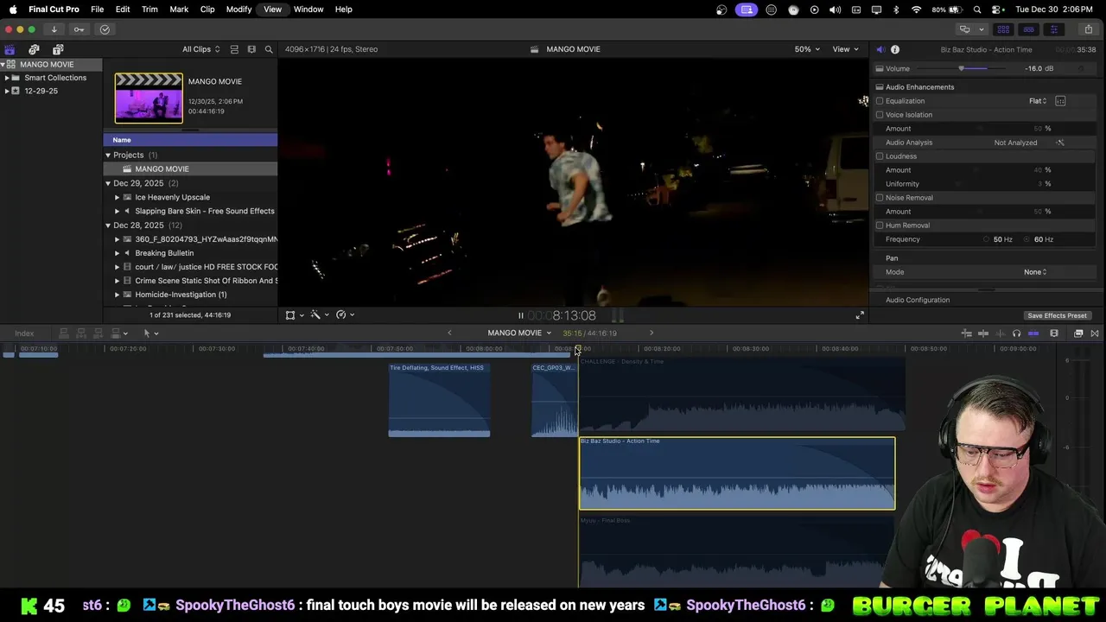The height and width of the screenshot is (622, 1106).
Task: Show the Info inspector
Action: [x=895, y=49]
